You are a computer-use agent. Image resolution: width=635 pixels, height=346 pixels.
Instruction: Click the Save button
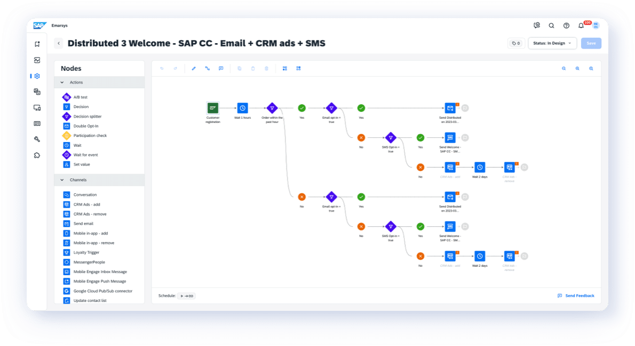point(591,43)
